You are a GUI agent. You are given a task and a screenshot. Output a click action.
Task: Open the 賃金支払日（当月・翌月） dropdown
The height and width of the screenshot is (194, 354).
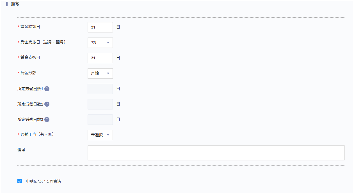(100, 43)
